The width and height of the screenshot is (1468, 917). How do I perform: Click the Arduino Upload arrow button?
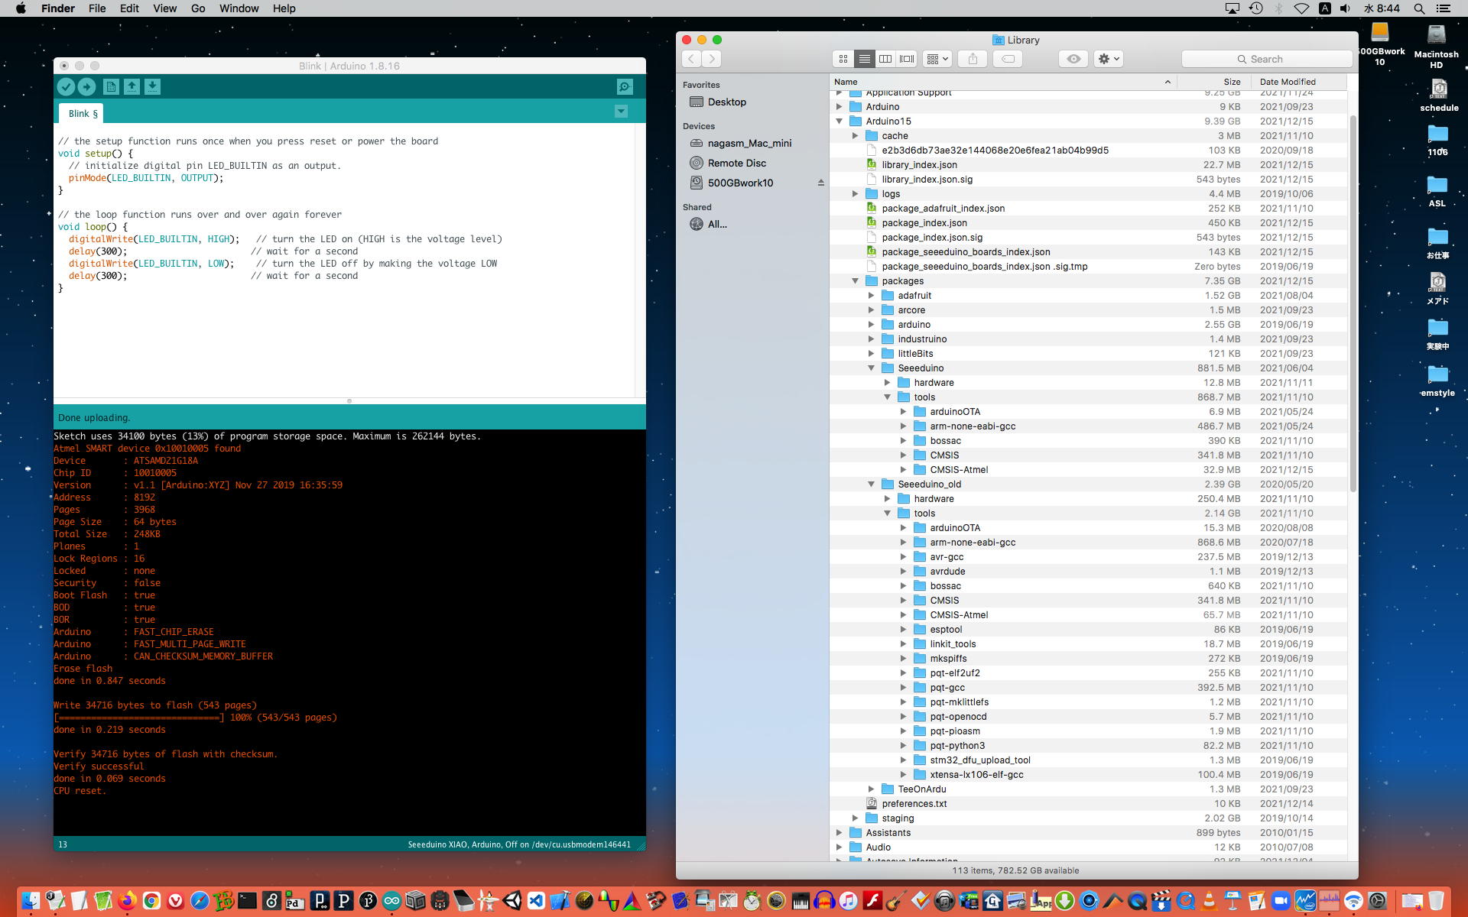pos(86,87)
